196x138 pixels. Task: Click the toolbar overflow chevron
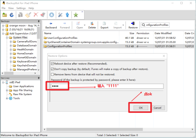point(82,12)
